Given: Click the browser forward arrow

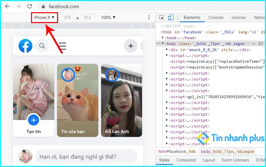Looking at the screenshot, I should [18, 7].
